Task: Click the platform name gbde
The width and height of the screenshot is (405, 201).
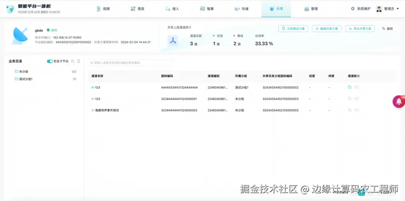Action: [x=39, y=30]
